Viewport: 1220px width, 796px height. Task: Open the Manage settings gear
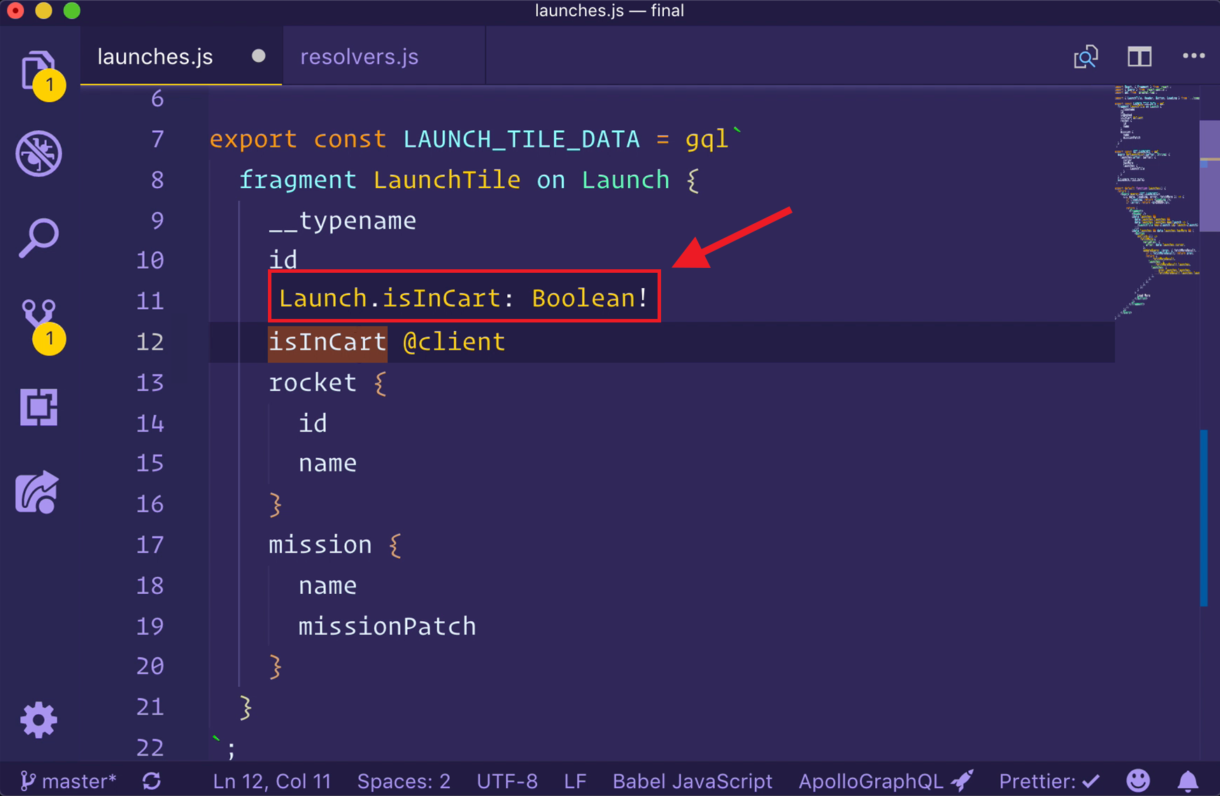click(x=39, y=719)
